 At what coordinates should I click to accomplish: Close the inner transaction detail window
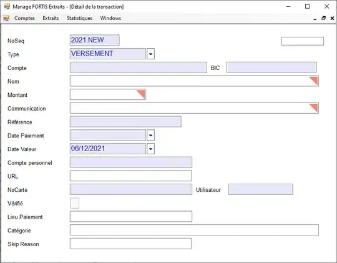[332, 18]
